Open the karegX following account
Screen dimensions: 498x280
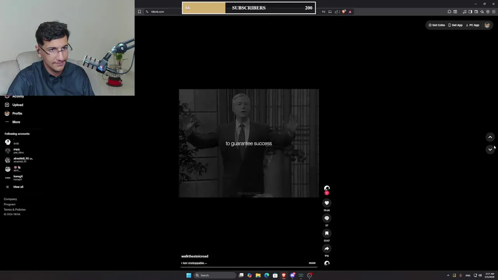click(x=14, y=178)
